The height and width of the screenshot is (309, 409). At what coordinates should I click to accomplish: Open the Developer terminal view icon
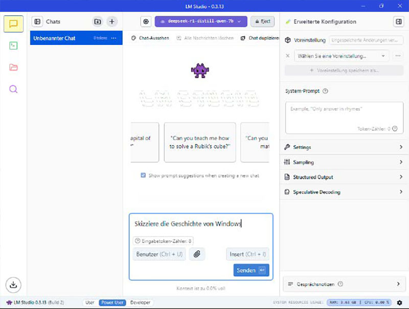[x=13, y=45]
